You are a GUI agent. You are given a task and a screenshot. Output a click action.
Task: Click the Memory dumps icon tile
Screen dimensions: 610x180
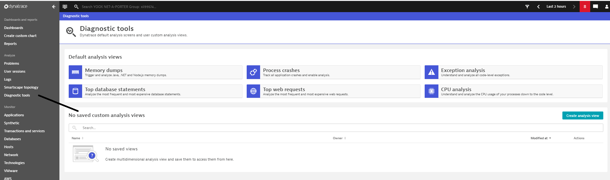click(x=75, y=72)
